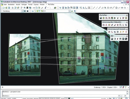Toggle the RASTER grid mode
This screenshot has width=130, height=99.
(30, 98)
